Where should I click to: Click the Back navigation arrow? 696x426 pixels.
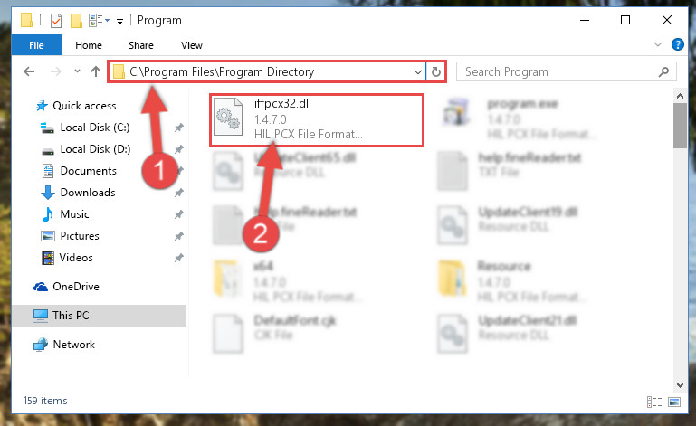(29, 71)
